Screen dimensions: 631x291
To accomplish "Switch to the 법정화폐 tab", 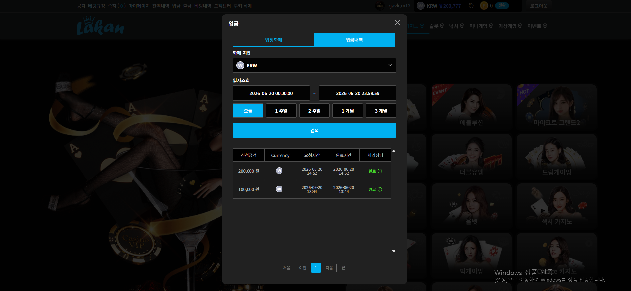I will (x=273, y=40).
